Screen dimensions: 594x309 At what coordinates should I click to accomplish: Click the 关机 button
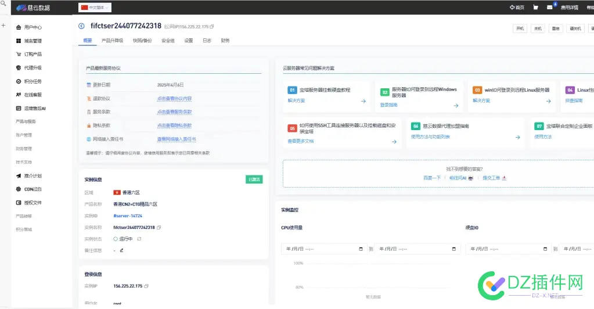538,28
